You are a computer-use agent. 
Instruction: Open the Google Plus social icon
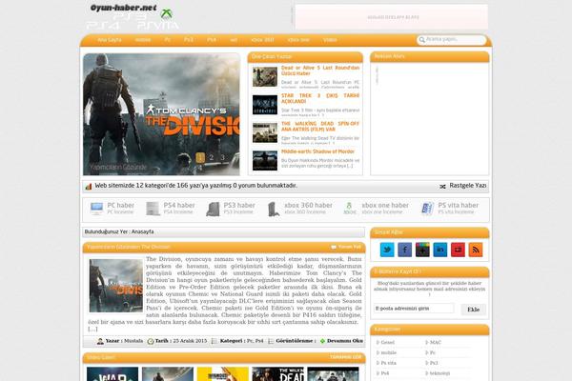[x=422, y=250]
